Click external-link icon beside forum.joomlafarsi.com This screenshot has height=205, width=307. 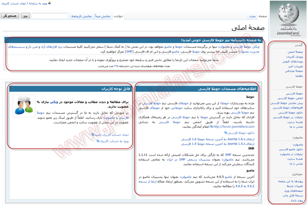[x=212, y=127]
